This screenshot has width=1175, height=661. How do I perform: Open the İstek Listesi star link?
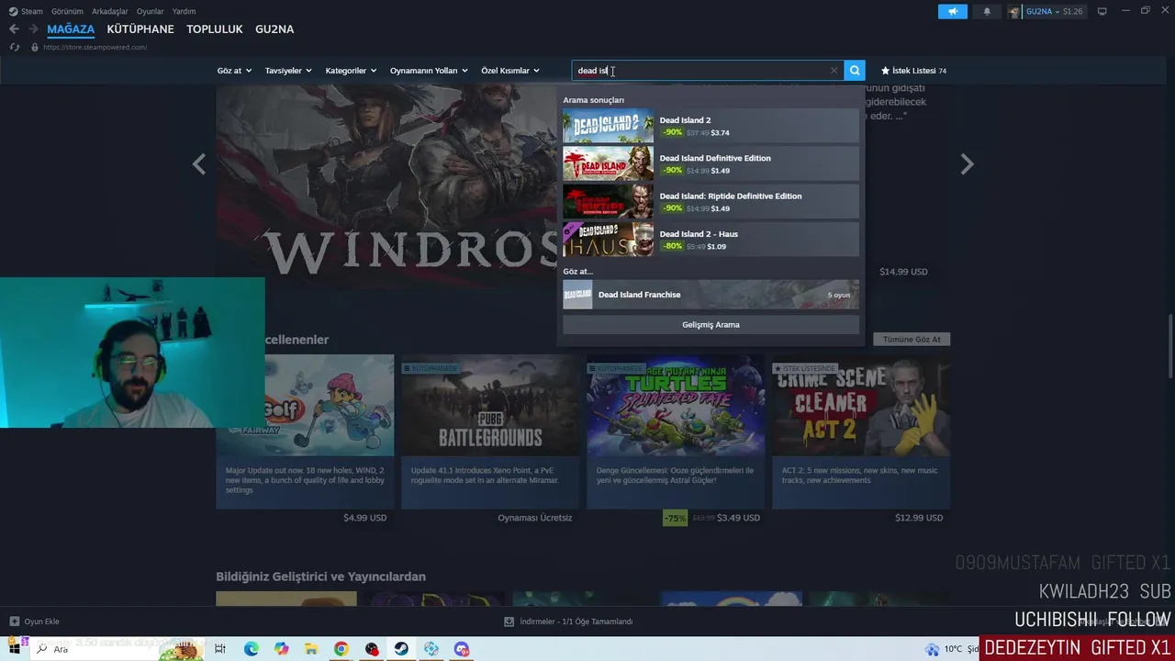tap(913, 71)
